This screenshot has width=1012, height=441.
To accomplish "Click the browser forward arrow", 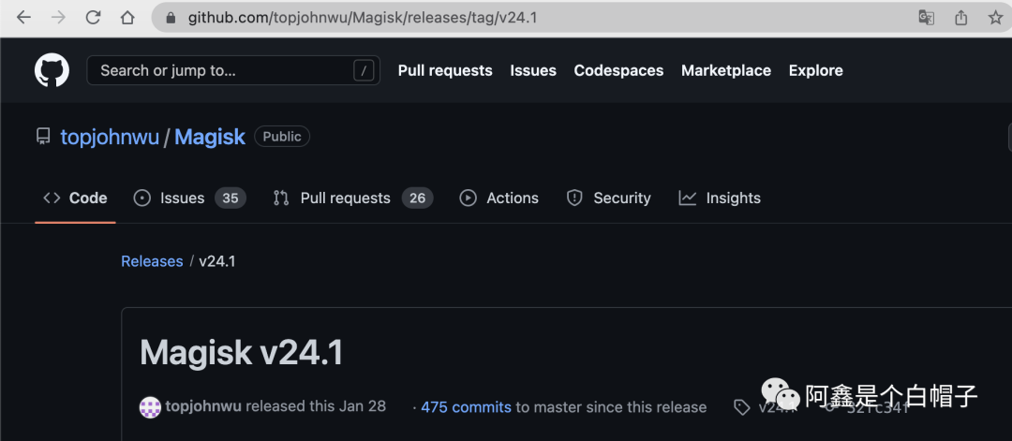I will click(x=58, y=18).
